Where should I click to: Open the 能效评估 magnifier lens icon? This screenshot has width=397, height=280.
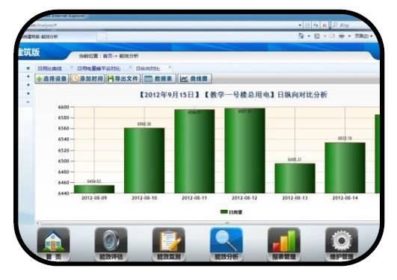click(x=111, y=244)
